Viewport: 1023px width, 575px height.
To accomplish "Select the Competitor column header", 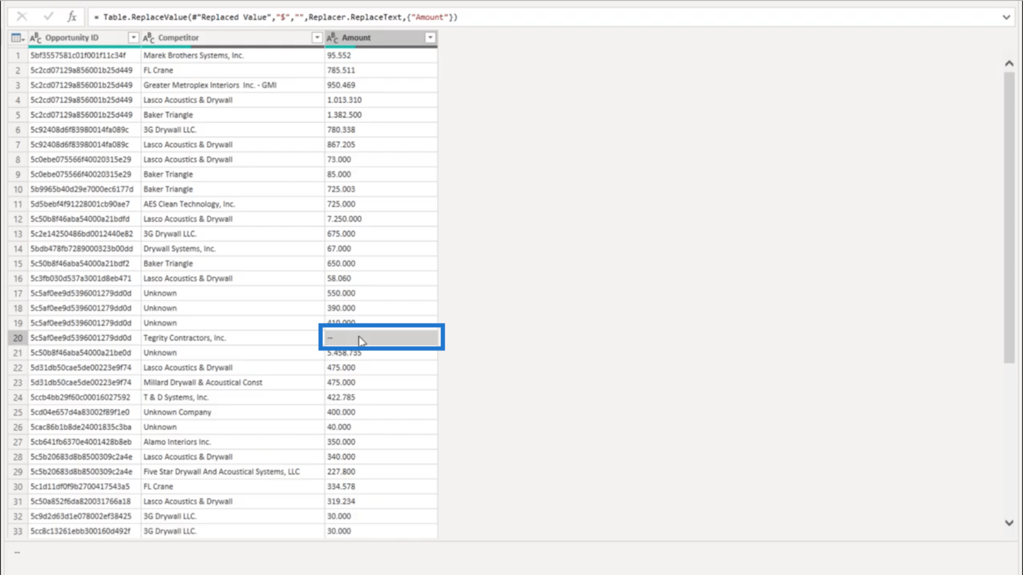I will click(233, 38).
